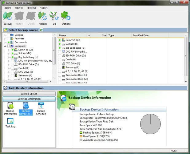
Task: Open the Tools(O) menu
Action: (31, 8)
